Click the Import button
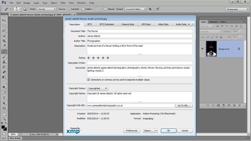251x141 pixels. (x=149, y=131)
